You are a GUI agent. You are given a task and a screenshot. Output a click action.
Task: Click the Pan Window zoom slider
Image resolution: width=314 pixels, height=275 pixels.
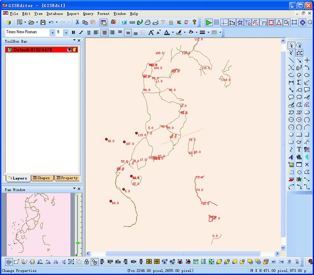[78, 243]
